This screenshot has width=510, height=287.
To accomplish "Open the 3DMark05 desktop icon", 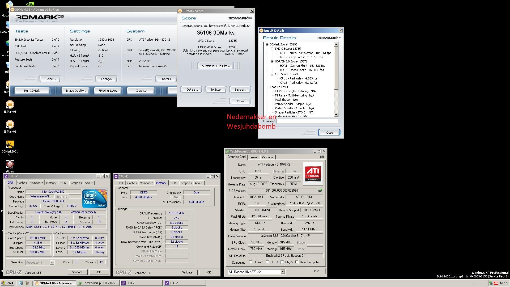I will (10, 105).
